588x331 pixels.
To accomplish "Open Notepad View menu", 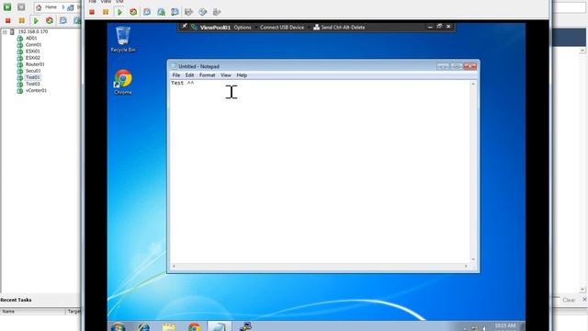I will click(226, 75).
